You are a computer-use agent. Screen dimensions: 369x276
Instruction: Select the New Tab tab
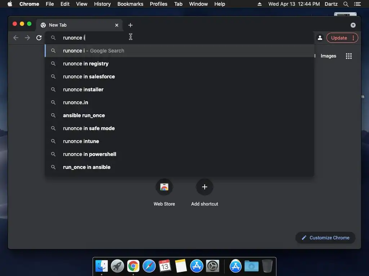point(79,25)
